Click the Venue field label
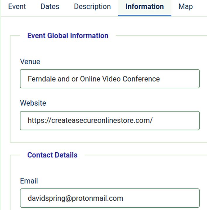Image resolution: width=207 pixels, height=210 pixels. point(30,62)
